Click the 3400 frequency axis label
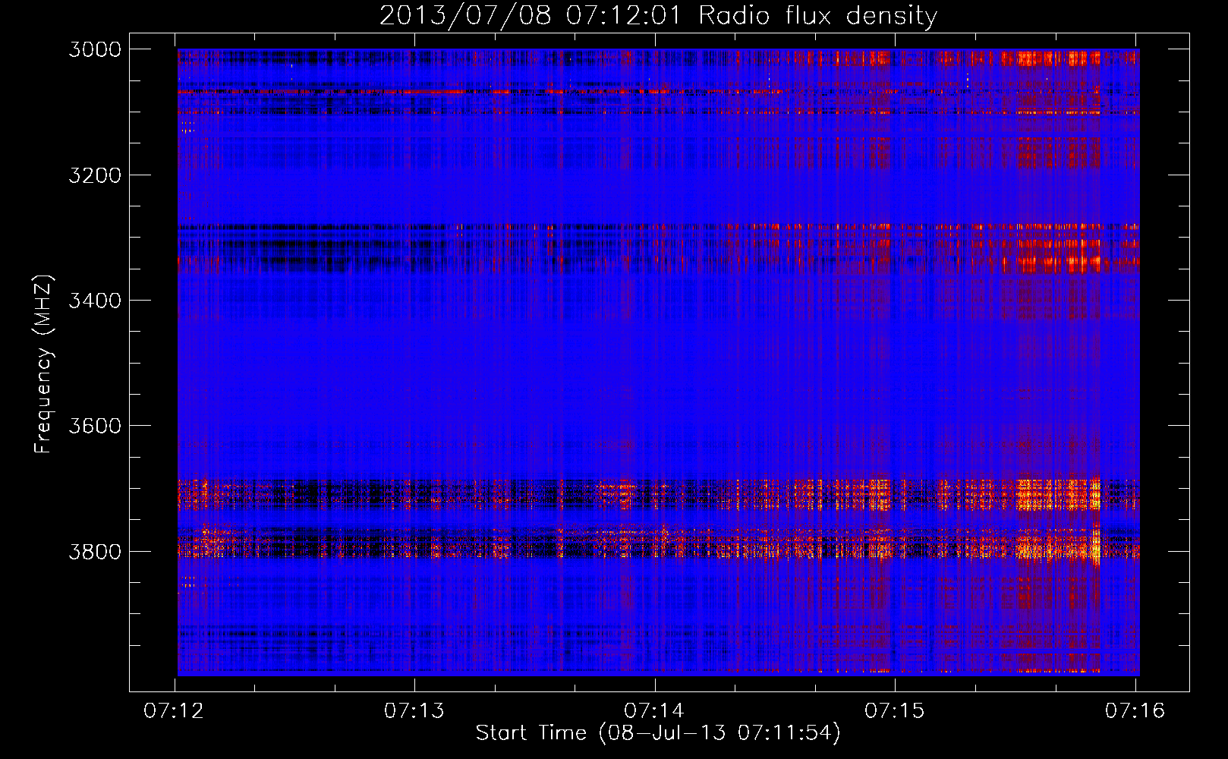 pos(95,301)
